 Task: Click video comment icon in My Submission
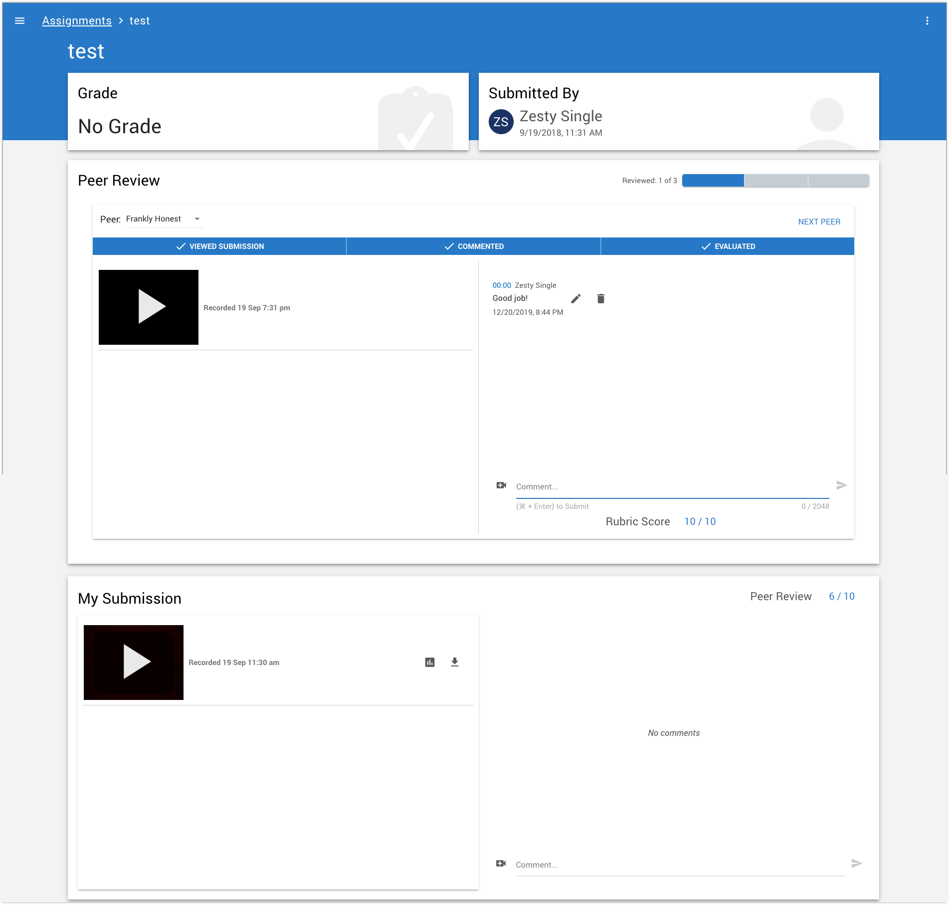coord(501,864)
